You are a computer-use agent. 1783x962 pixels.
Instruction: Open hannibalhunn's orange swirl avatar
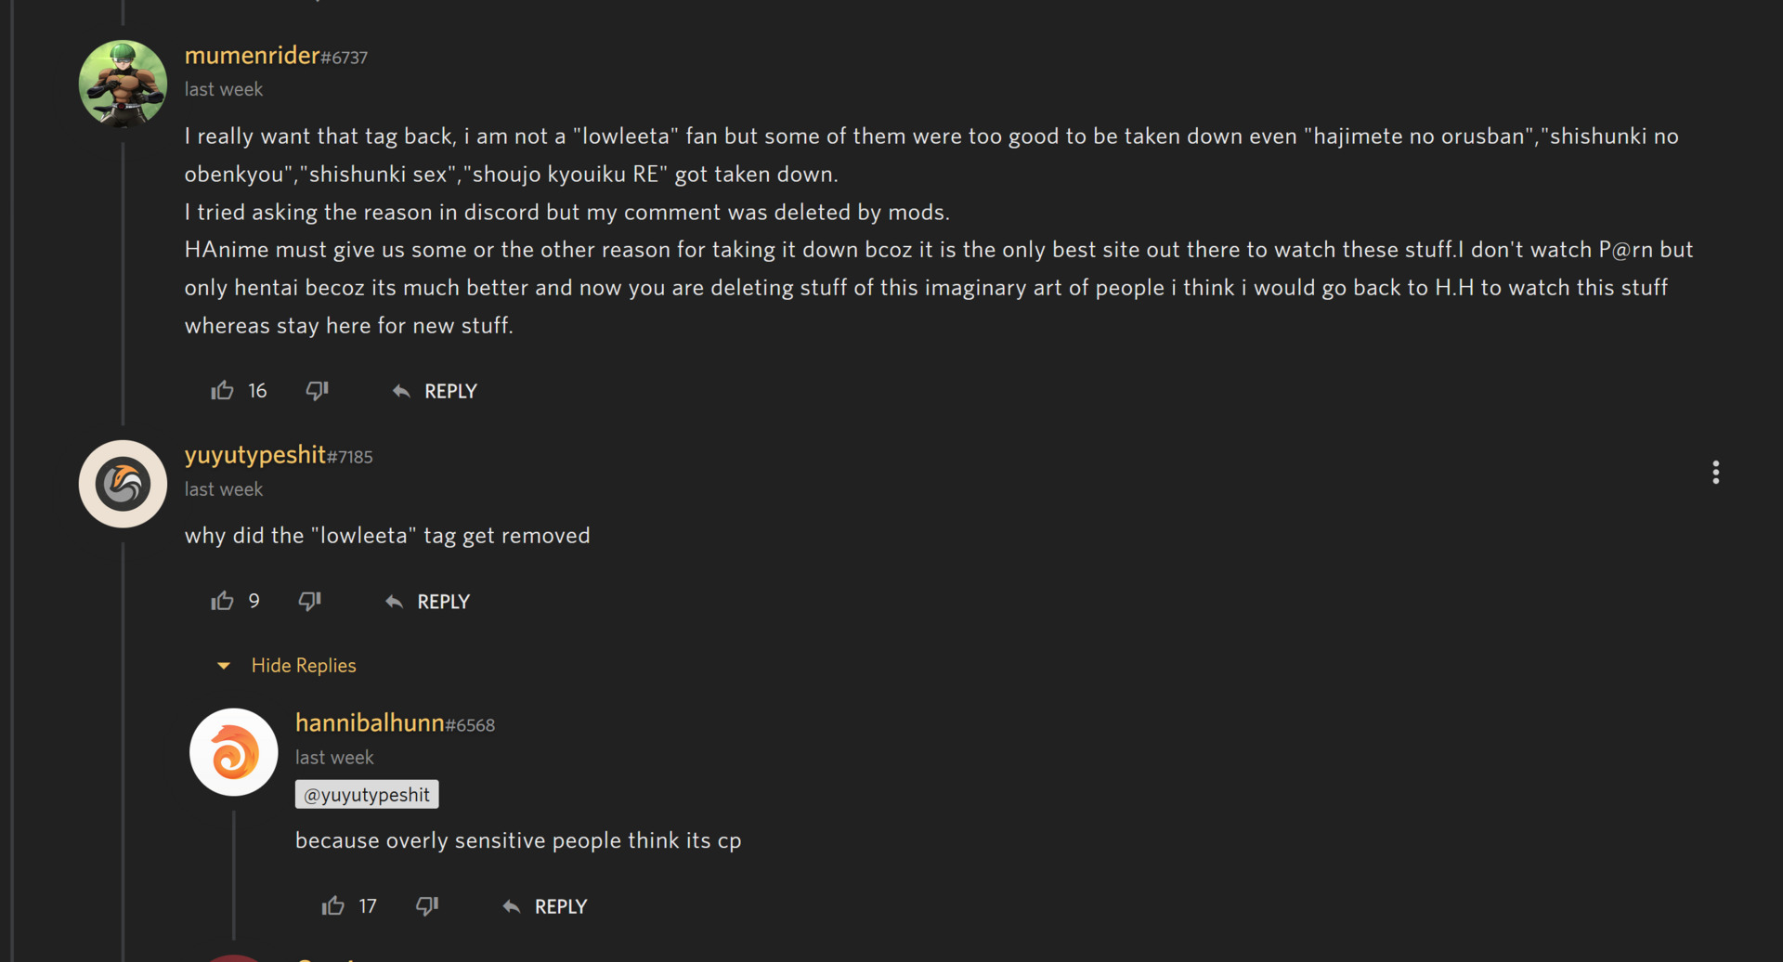click(234, 752)
